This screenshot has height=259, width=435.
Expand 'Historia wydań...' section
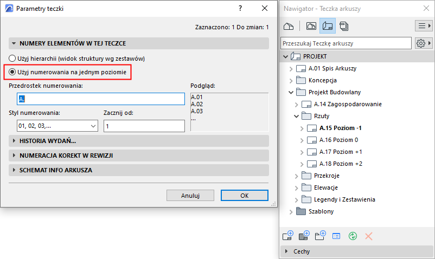[14, 141]
